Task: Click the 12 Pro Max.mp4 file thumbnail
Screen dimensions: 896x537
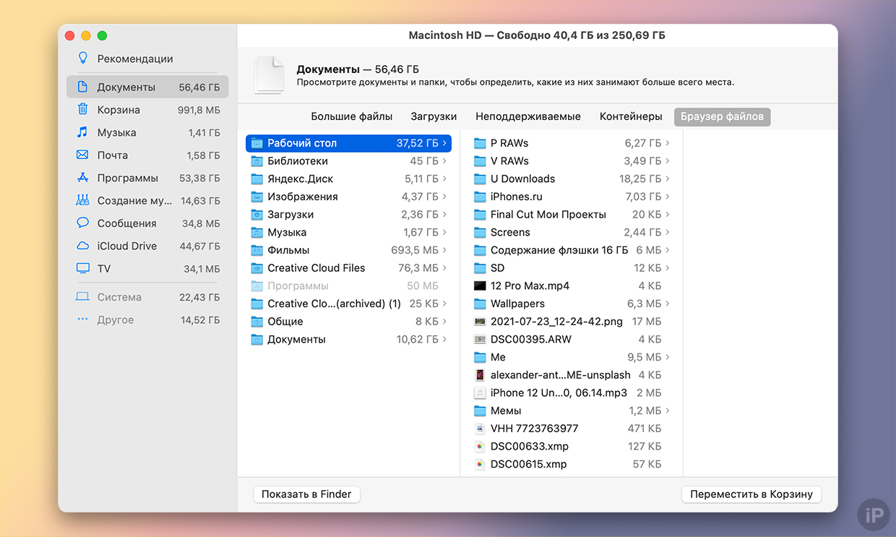Action: 480,286
